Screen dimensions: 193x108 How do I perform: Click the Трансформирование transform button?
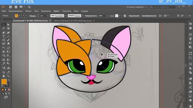[x=149, y=16]
